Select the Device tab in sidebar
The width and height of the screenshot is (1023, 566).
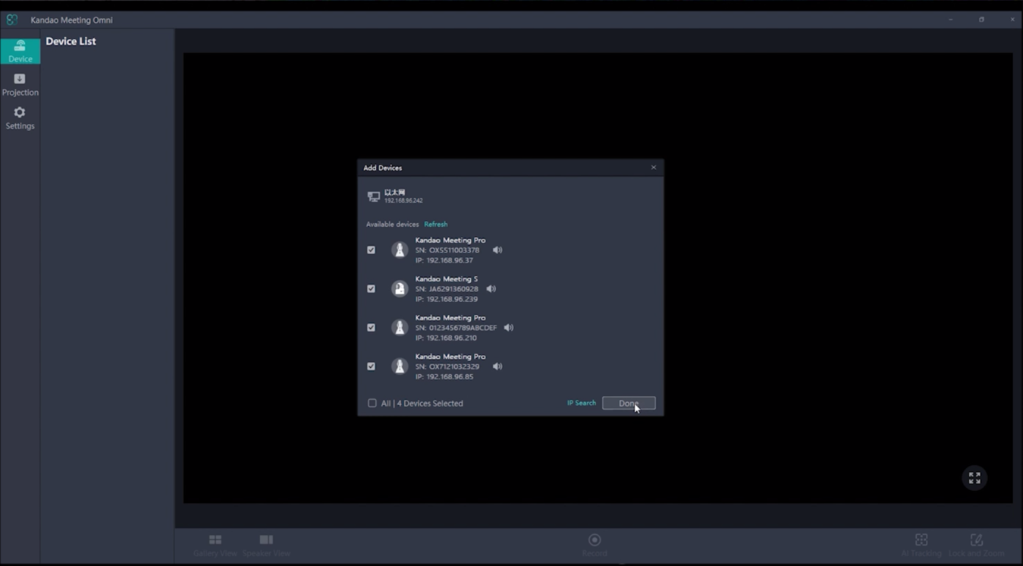pyautogui.click(x=20, y=51)
